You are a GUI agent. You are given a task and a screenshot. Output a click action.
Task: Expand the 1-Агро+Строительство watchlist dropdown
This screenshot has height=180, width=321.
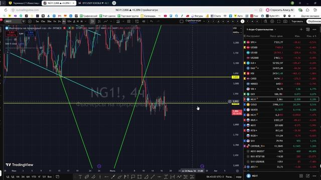point(275,29)
